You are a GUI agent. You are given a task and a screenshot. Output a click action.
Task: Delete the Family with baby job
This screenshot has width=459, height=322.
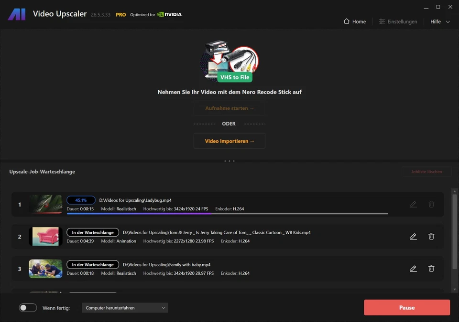click(431, 269)
